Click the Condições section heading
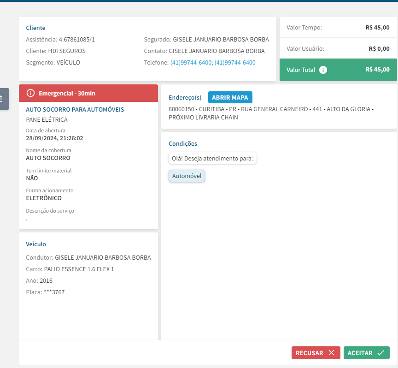 (183, 144)
